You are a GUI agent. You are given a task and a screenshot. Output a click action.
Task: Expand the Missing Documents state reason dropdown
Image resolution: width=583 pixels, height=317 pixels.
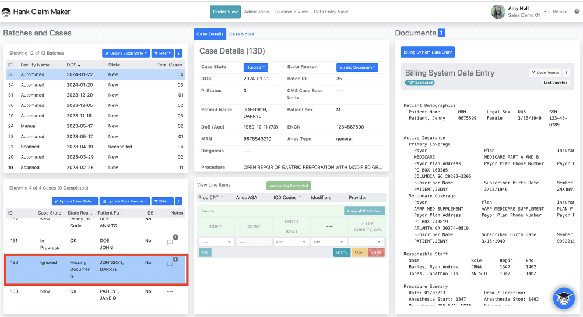357,67
